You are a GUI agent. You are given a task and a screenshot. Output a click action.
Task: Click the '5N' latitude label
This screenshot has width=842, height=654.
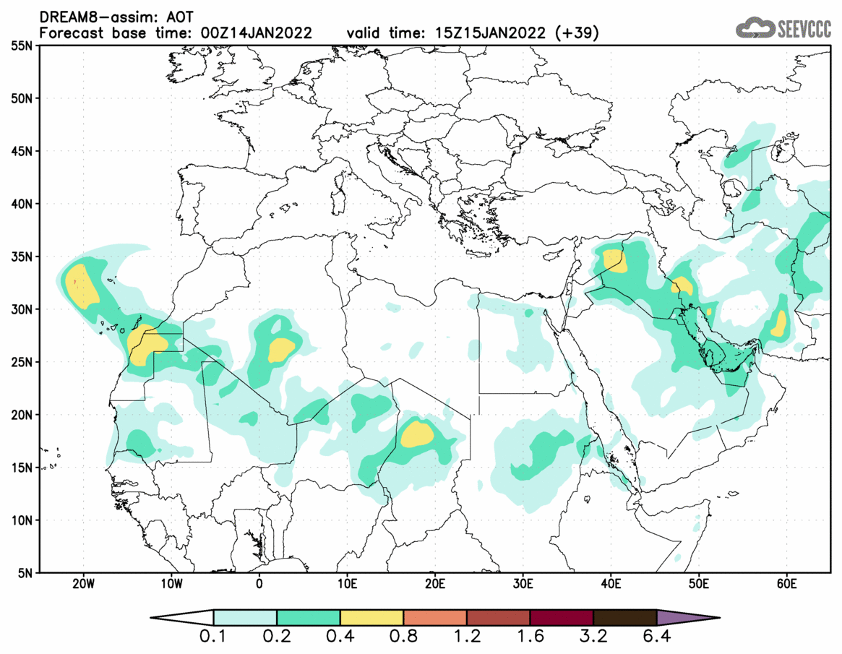click(25, 573)
